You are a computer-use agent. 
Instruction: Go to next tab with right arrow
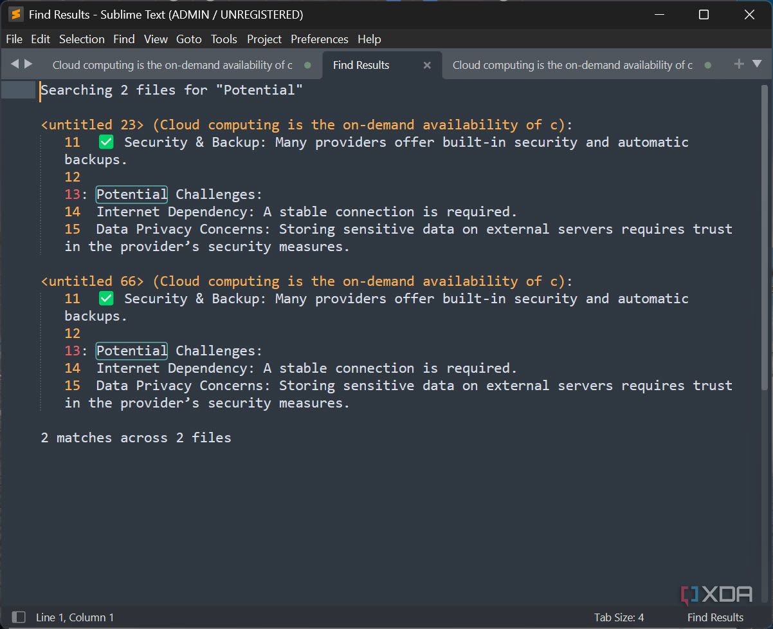28,64
